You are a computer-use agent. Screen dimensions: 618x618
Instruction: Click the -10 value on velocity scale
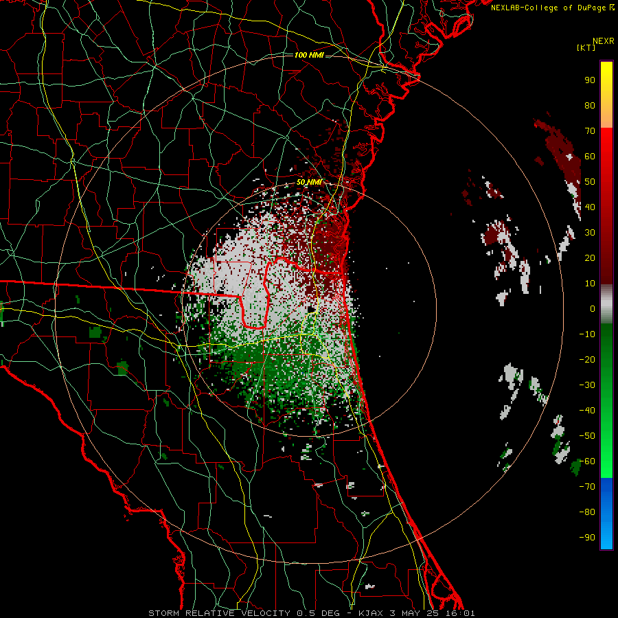coord(587,334)
